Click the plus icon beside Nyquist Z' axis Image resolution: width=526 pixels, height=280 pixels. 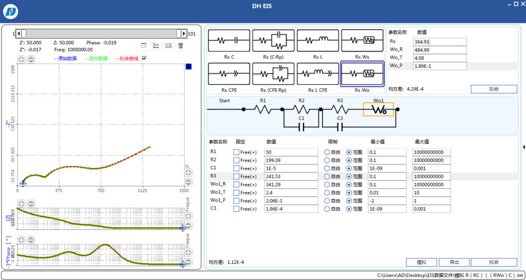click(x=188, y=173)
